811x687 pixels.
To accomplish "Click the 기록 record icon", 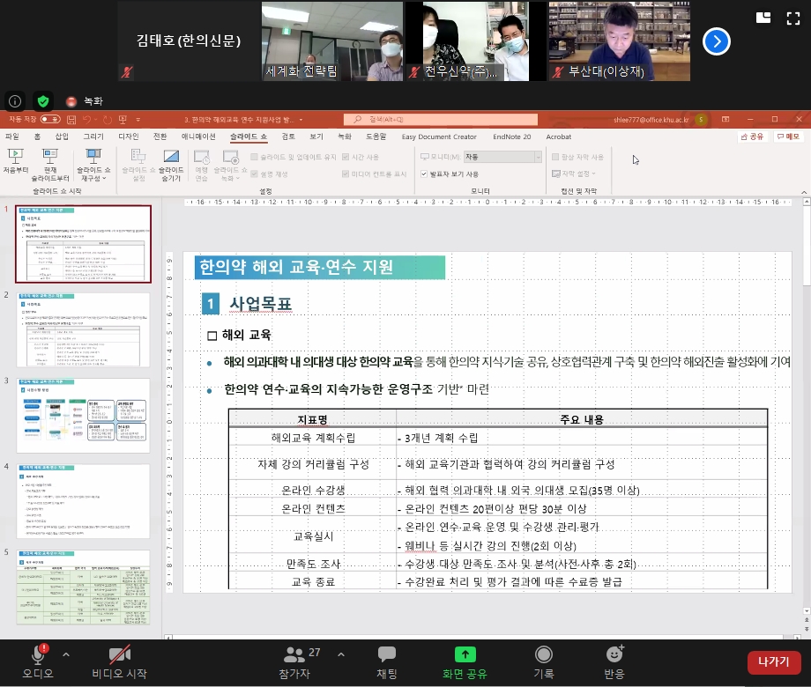I will tap(544, 654).
